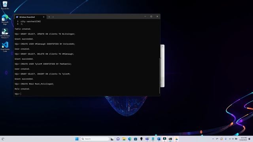Click the GRANT SELECT, DELETE ON clients line
The image size is (253, 142).
tap(44, 54)
